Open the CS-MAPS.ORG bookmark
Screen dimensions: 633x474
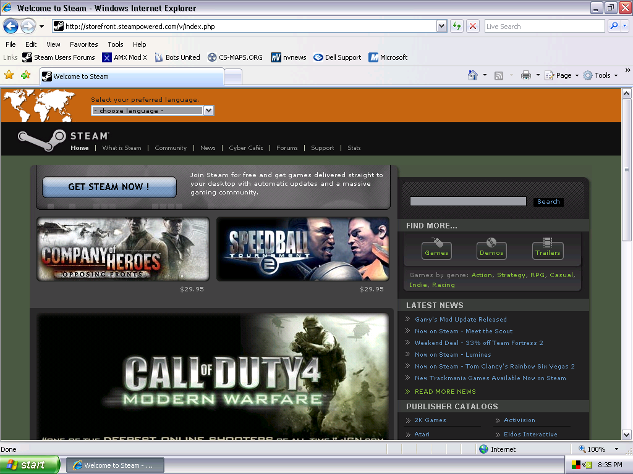click(x=234, y=57)
